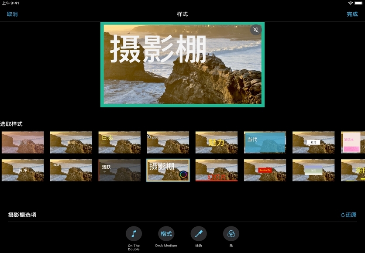The image size is (365, 253).
Task: Choose the 活跃 style thumbnail
Action: (x=119, y=170)
